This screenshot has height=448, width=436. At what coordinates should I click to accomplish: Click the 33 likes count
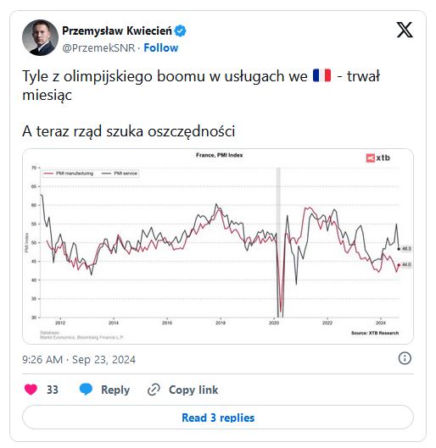tap(53, 390)
